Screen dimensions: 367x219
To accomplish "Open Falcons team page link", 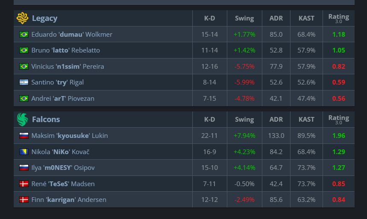I will [x=46, y=120].
